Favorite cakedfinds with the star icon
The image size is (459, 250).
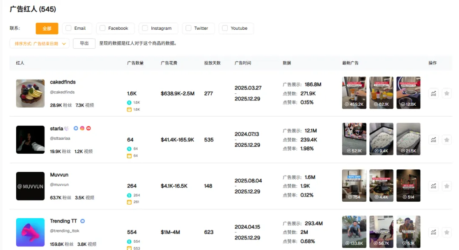pyautogui.click(x=446, y=93)
